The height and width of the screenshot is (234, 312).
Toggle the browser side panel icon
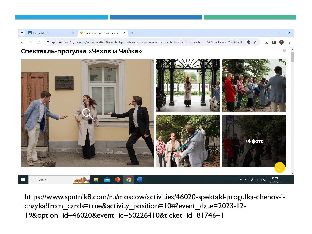274,42
